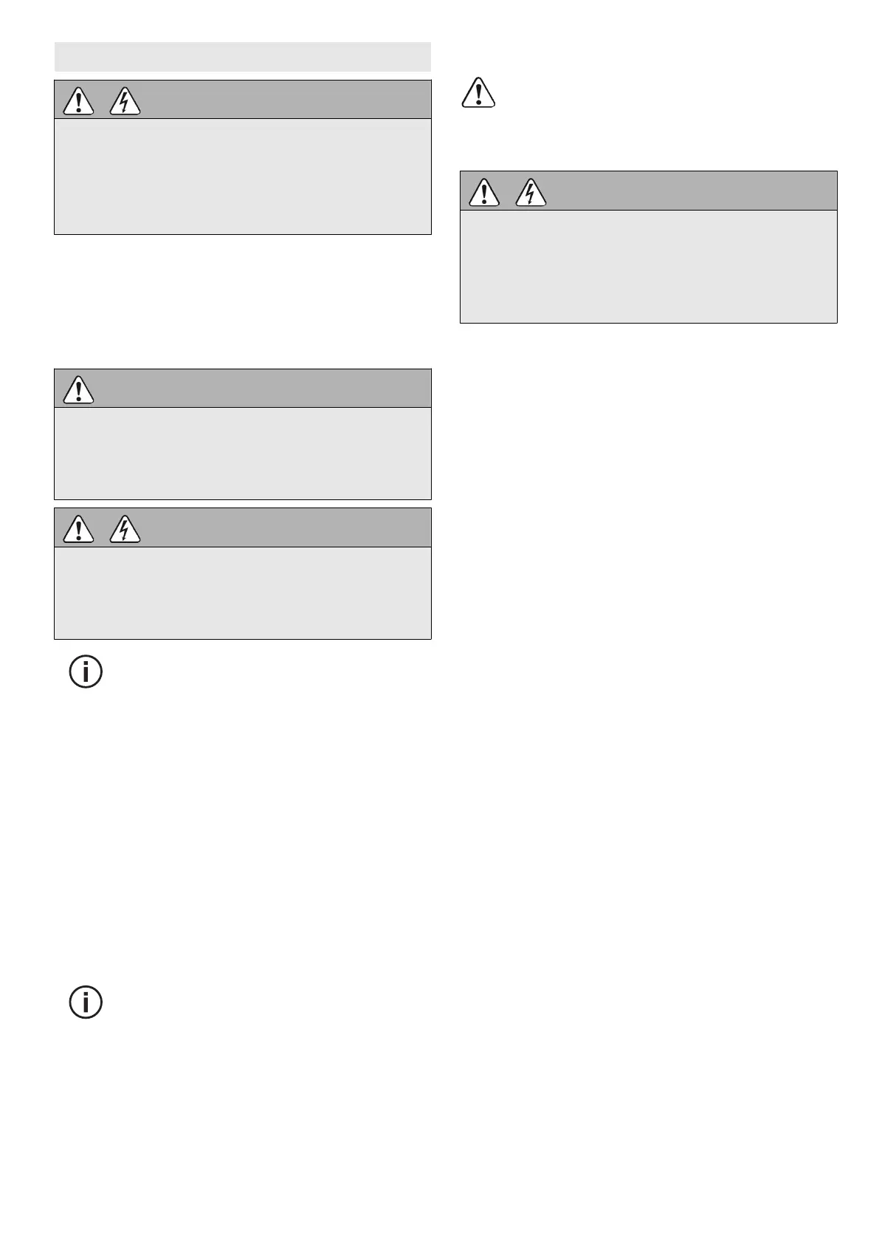This screenshot has width=879, height=1244.
Task: Click the lightning bolt icon in the right-column box
Action: [531, 193]
